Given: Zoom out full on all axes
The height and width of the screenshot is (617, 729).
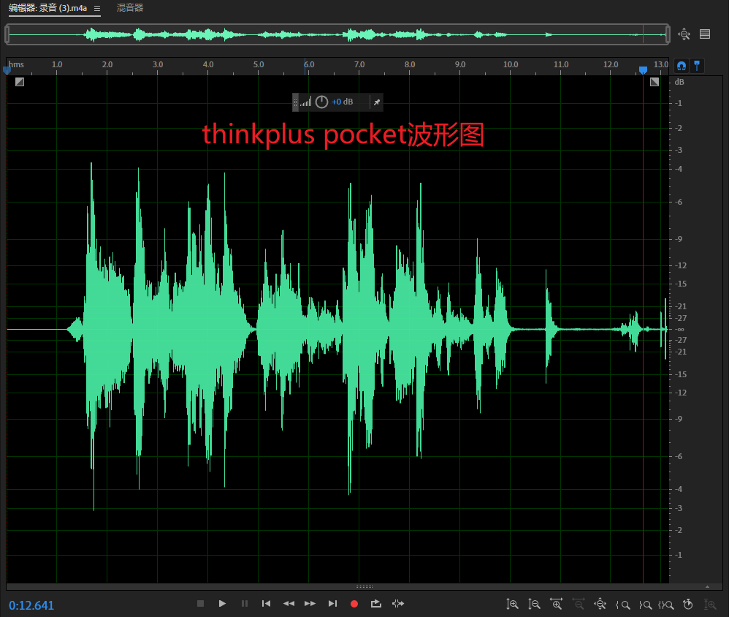Looking at the screenshot, I should coord(600,604).
